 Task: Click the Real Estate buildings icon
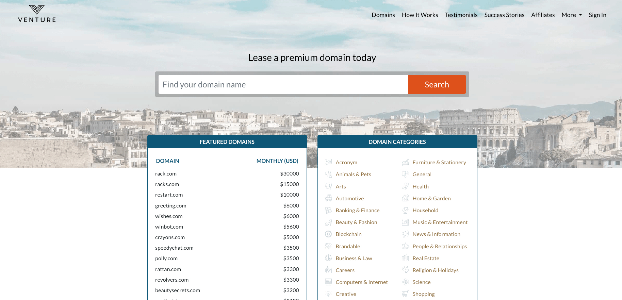click(405, 258)
